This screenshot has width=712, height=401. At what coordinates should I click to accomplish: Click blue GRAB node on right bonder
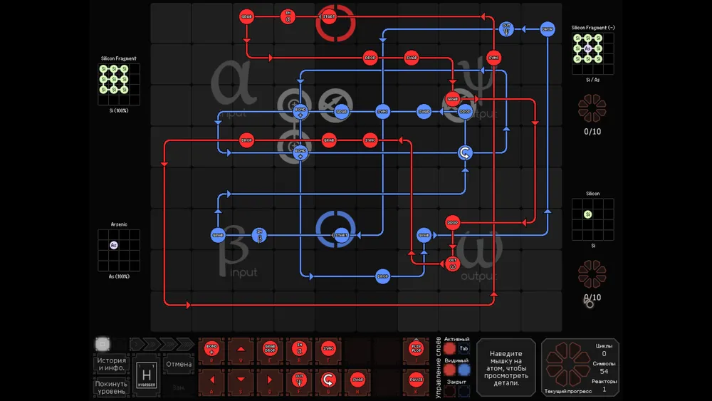tap(342, 112)
